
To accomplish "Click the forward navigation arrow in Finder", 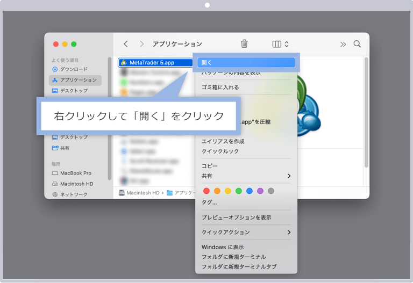I will tap(142, 44).
